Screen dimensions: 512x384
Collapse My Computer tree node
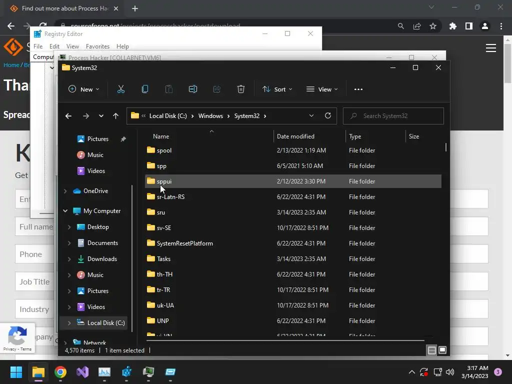pyautogui.click(x=65, y=211)
